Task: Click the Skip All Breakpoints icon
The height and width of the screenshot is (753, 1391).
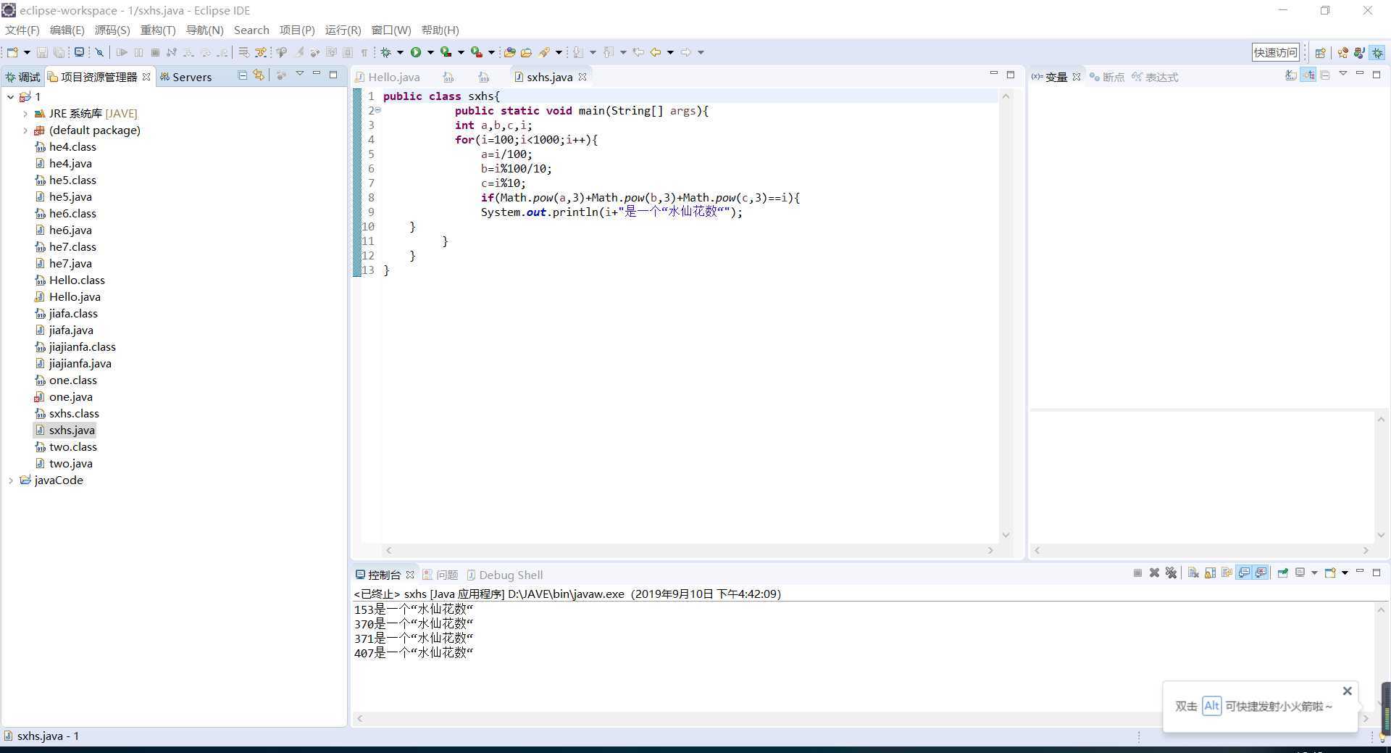Action: [99, 52]
